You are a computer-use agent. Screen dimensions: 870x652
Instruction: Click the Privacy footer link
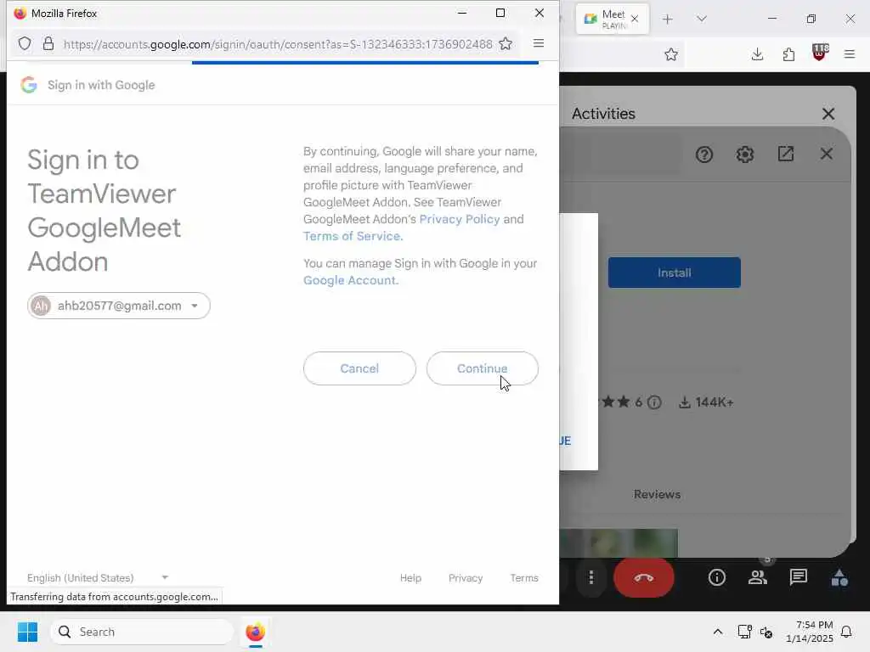pyautogui.click(x=466, y=577)
